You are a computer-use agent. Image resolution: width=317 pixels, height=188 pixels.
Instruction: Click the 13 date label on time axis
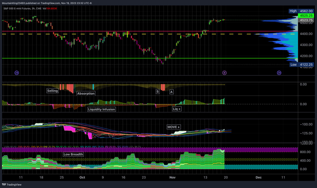click(x=205, y=177)
